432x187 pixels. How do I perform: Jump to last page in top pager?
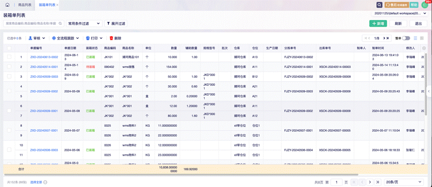tap(388, 38)
